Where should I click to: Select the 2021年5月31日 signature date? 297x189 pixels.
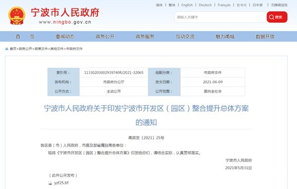pos(239,168)
